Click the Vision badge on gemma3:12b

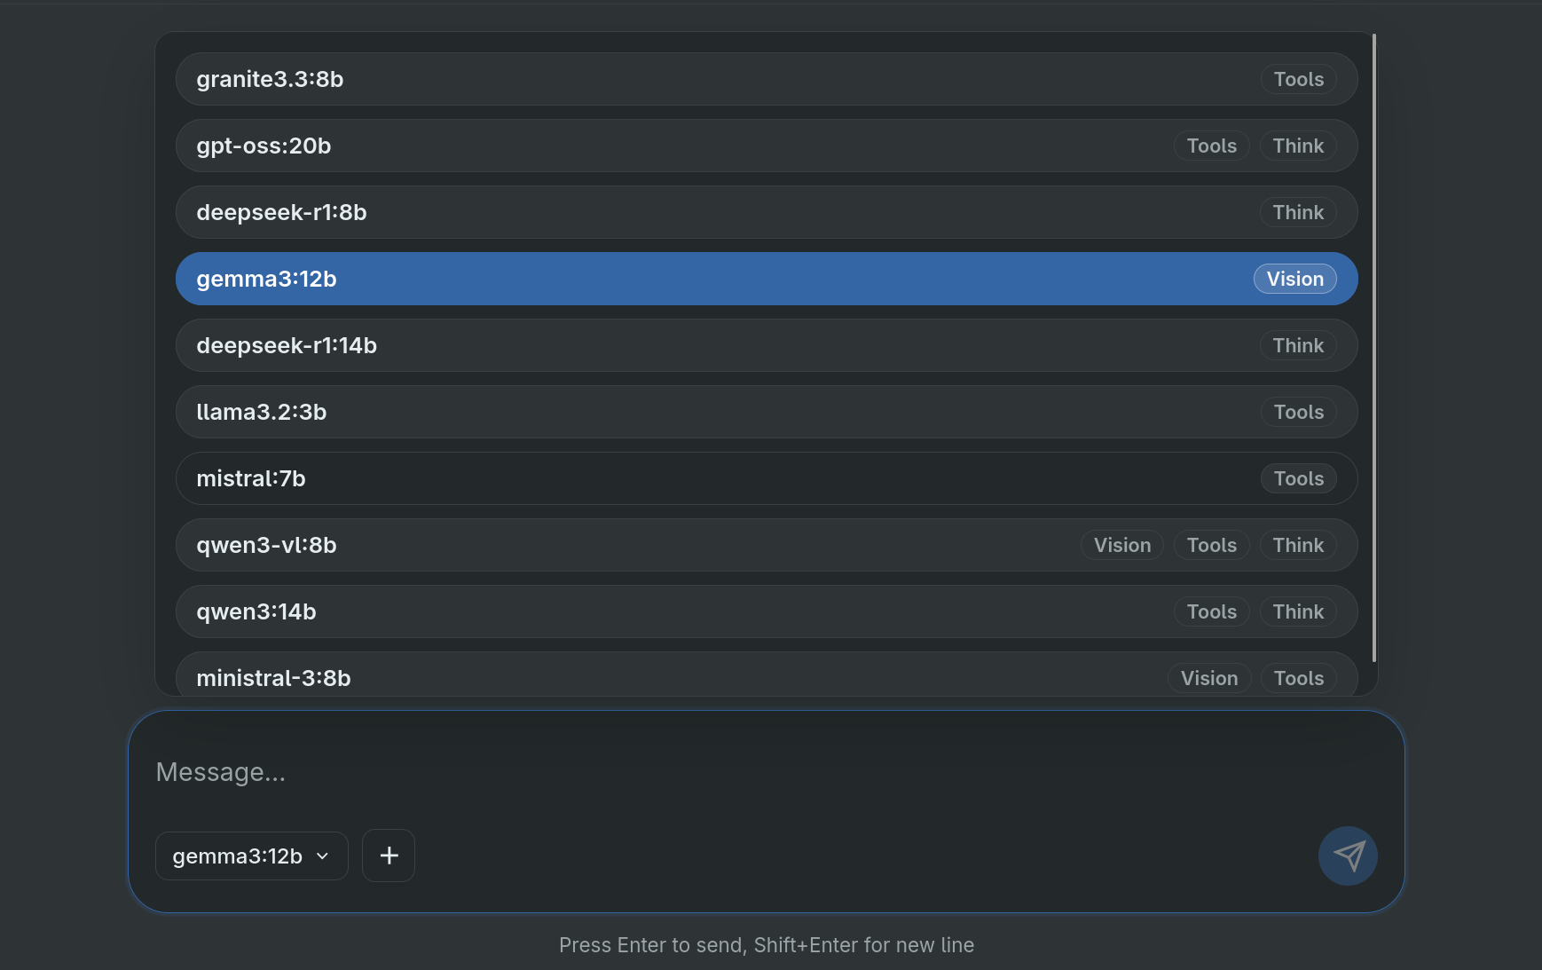1294,279
